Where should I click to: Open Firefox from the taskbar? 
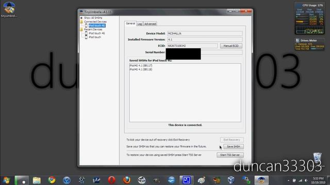pyautogui.click(x=126, y=180)
